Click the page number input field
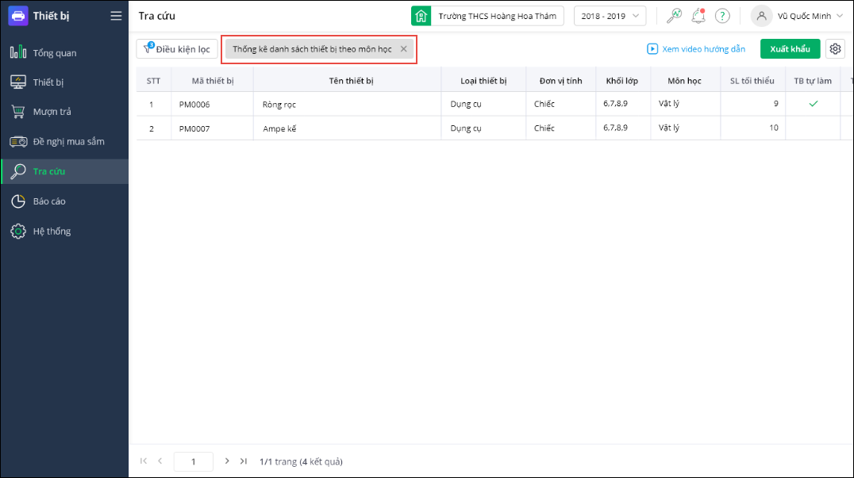The height and width of the screenshot is (478, 854). point(194,461)
